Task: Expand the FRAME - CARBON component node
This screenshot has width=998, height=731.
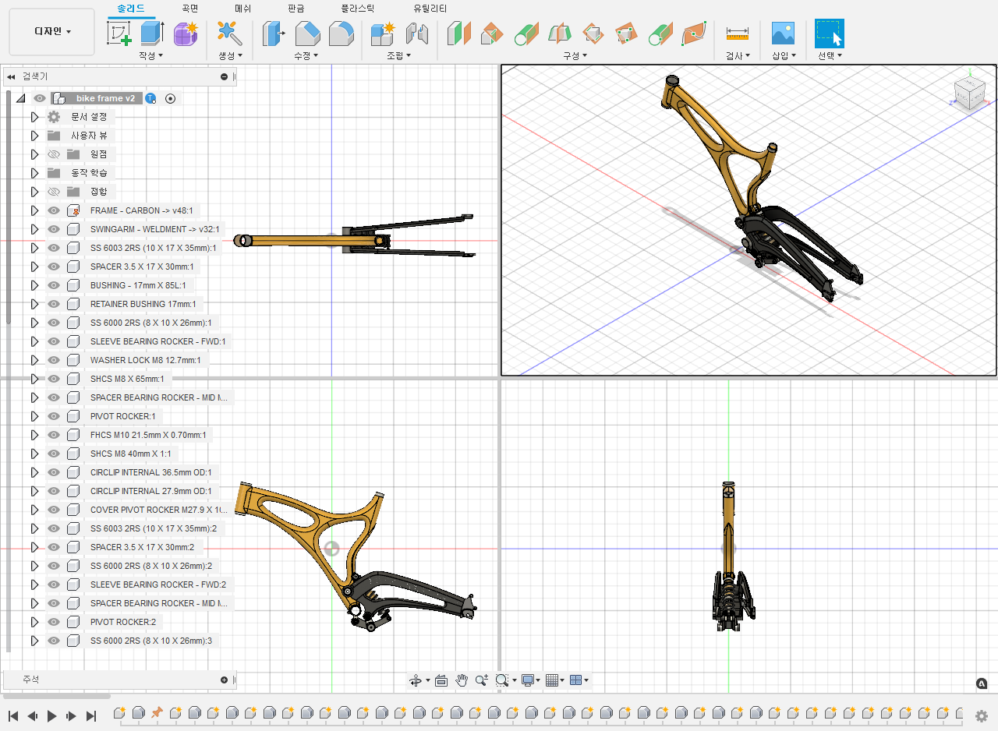Action: click(x=34, y=210)
